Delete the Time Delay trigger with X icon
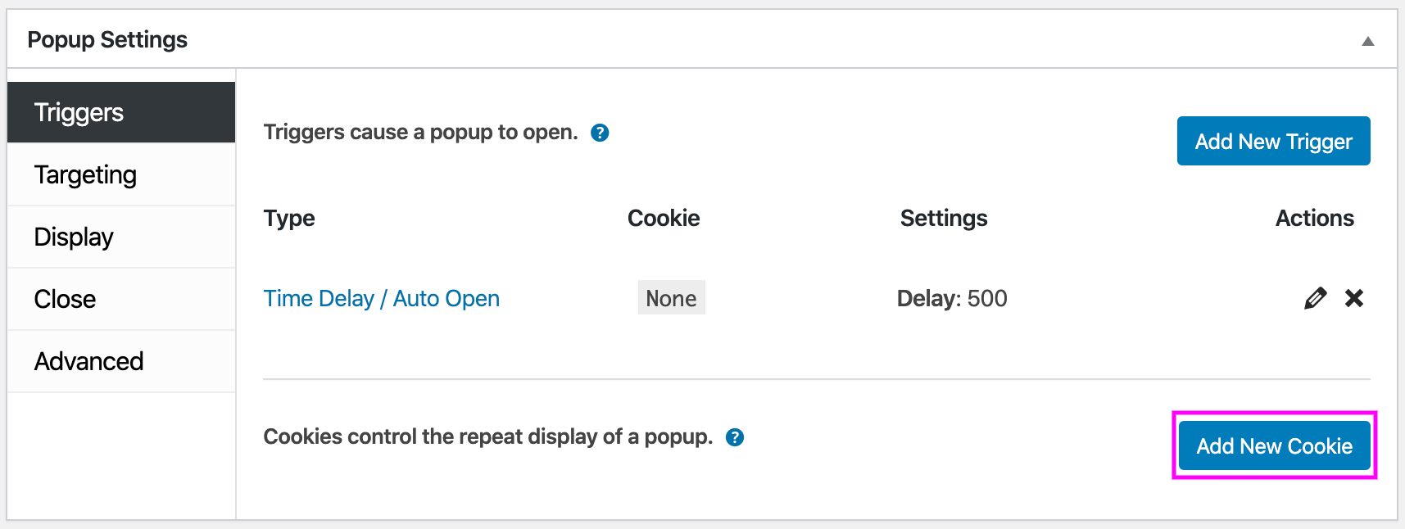The height and width of the screenshot is (529, 1405). [x=1354, y=298]
